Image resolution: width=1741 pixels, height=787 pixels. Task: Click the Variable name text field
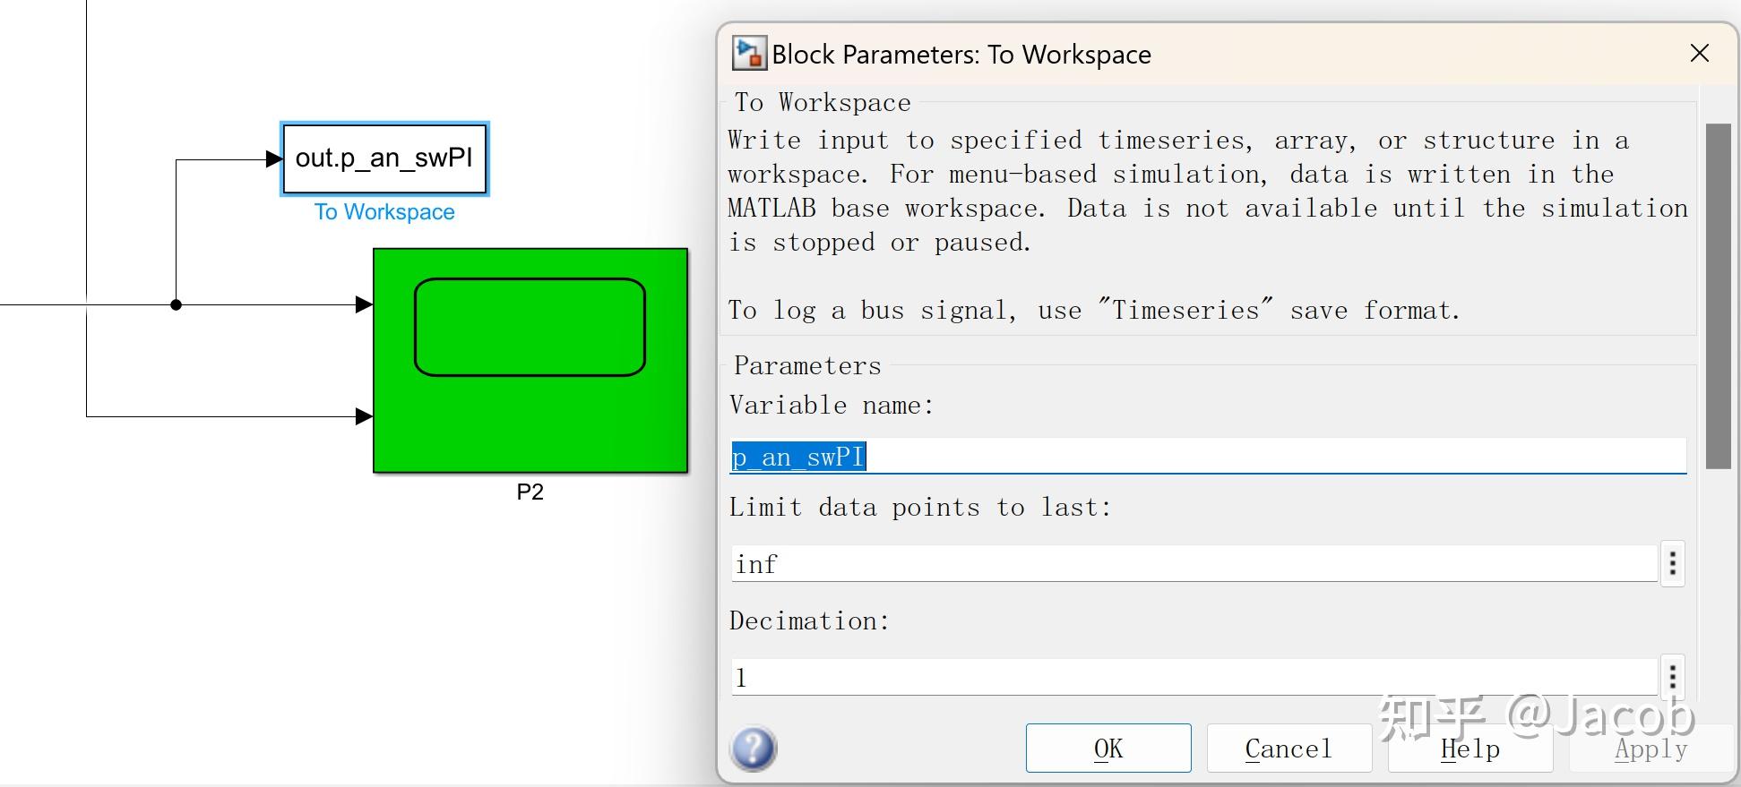(x=1208, y=457)
